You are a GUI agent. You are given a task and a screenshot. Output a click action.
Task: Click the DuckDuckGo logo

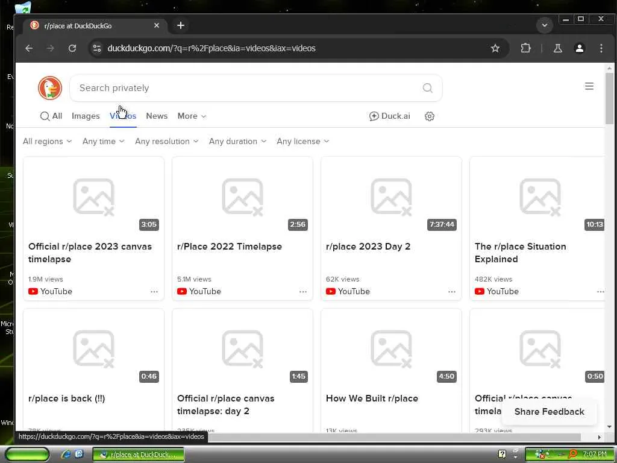50,88
